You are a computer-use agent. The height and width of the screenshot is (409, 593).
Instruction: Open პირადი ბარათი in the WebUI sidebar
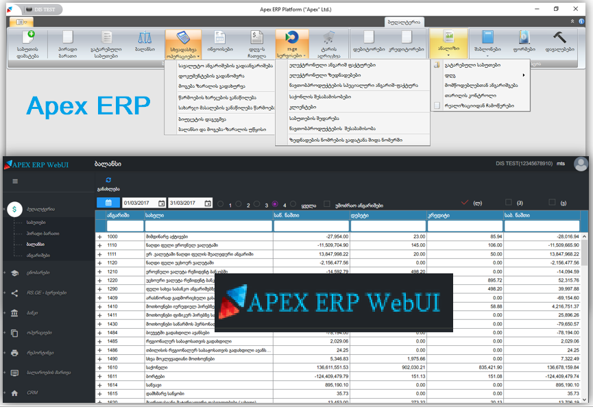click(x=43, y=234)
